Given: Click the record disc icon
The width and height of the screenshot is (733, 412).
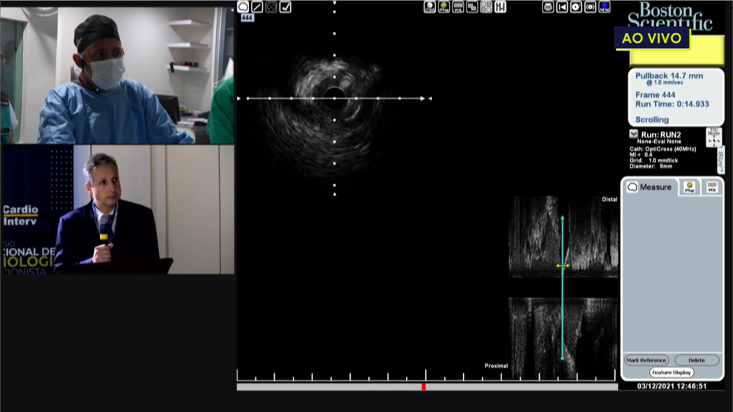Looking at the screenshot, I should (x=576, y=7).
